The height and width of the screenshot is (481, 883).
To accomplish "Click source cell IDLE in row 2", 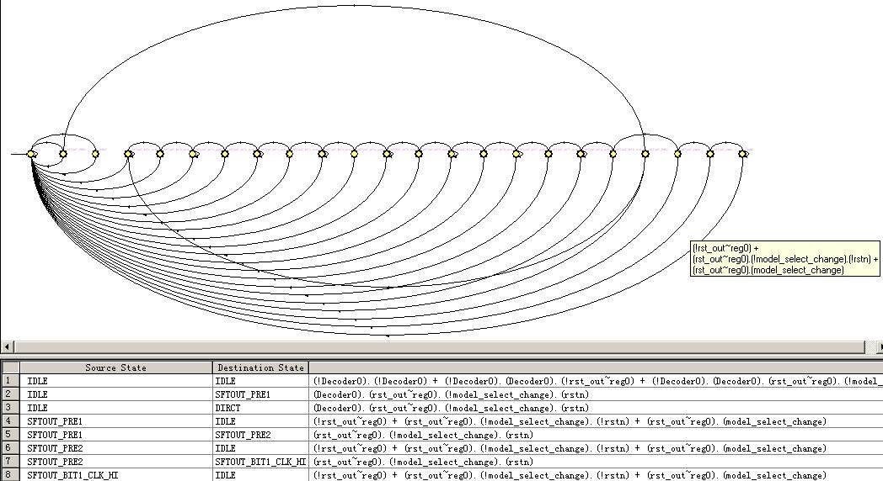I will tap(116, 394).
